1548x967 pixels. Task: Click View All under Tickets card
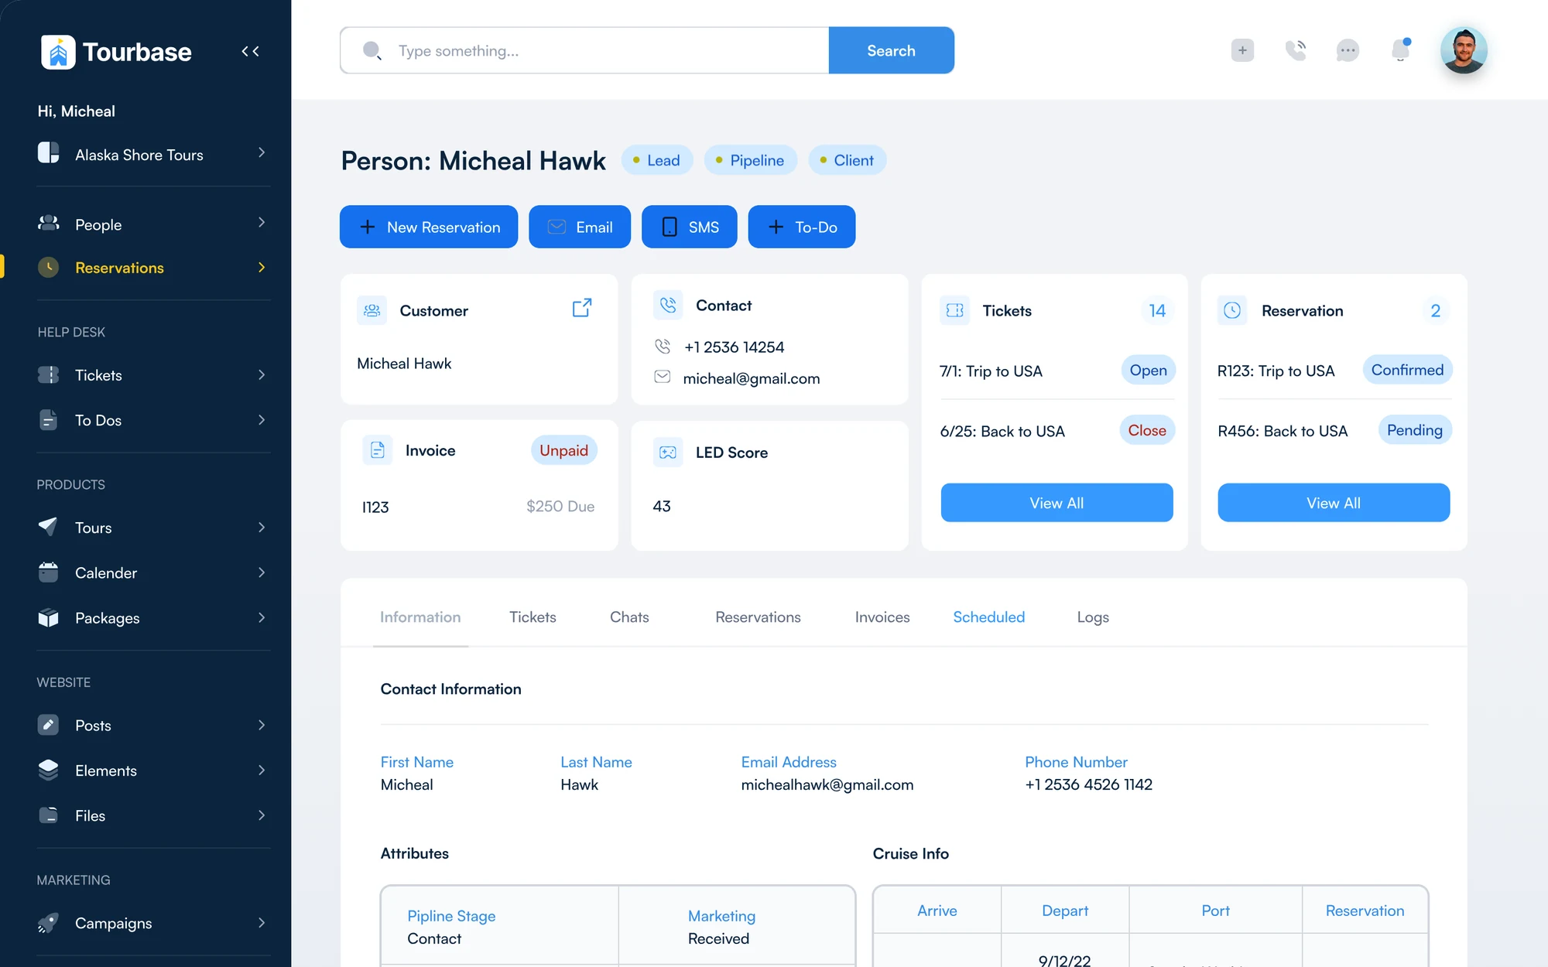(x=1057, y=503)
